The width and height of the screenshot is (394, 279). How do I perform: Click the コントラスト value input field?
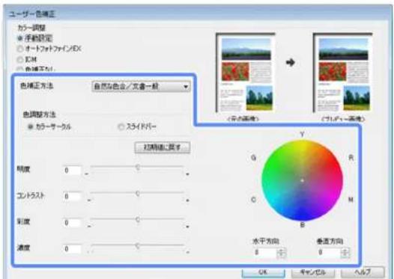[72, 197]
